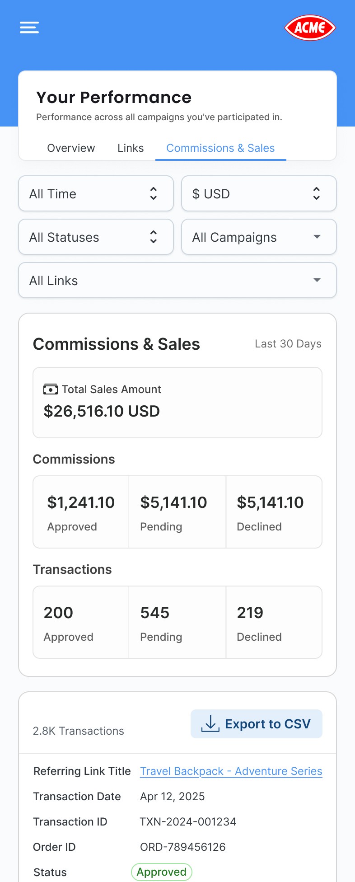Click the All Statuses selector arrows
This screenshot has height=882, width=355.
coord(154,237)
